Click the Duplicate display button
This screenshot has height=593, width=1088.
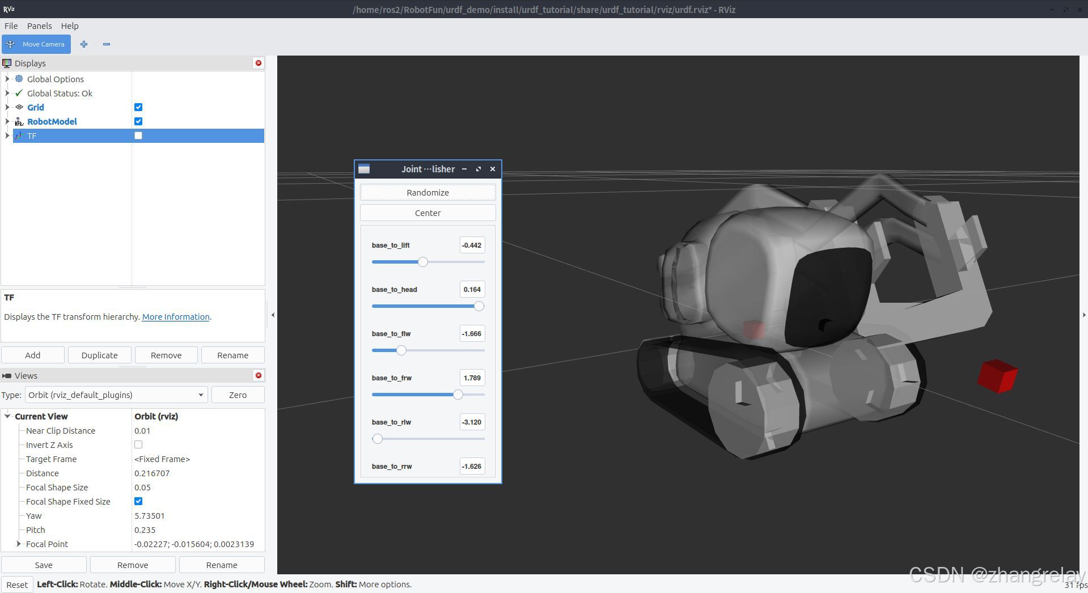coord(100,355)
